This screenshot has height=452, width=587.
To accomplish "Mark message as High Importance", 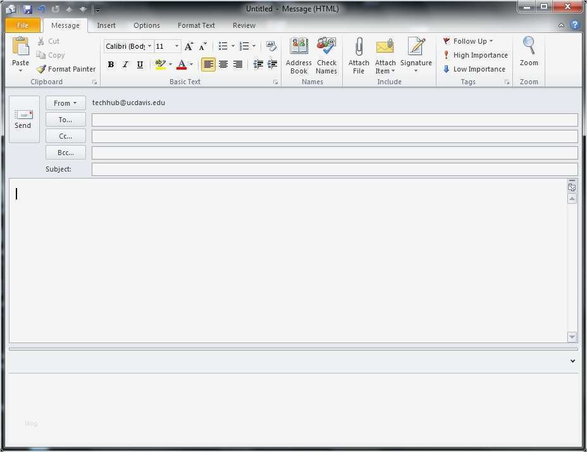I will tap(476, 55).
